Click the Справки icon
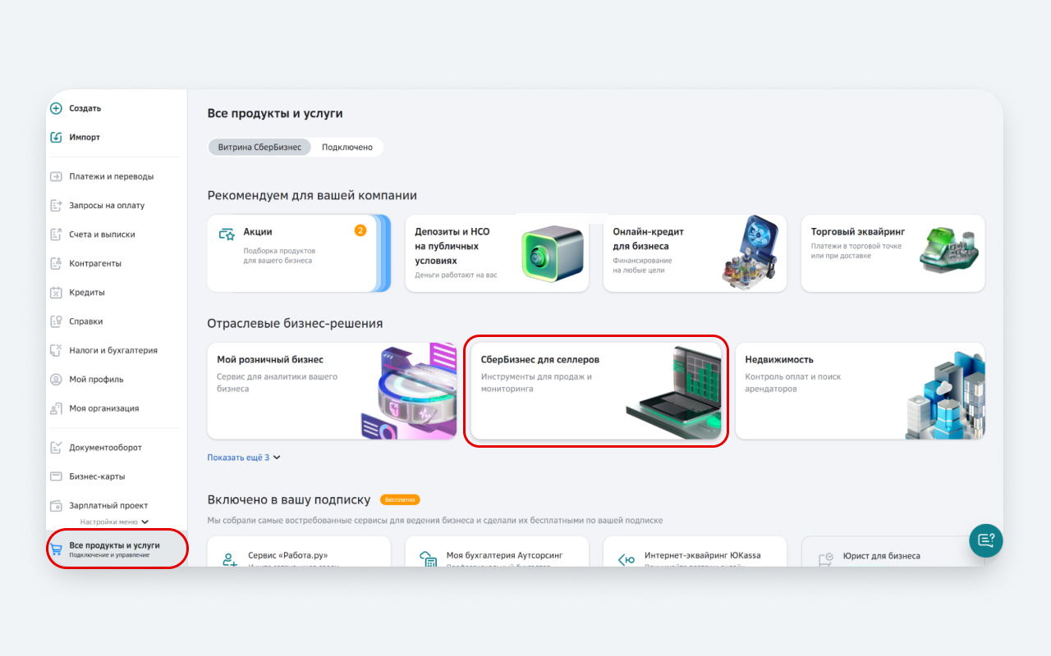1051x656 pixels. coord(56,321)
